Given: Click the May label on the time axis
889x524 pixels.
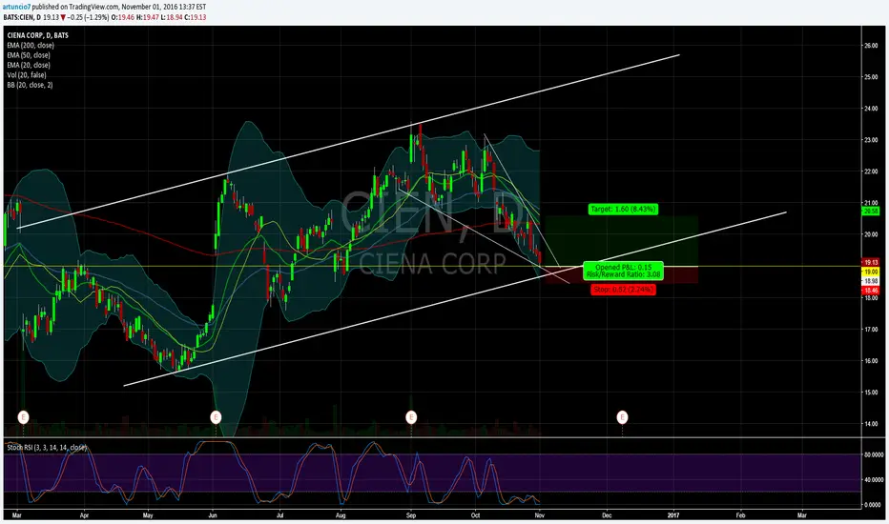Looking at the screenshot, I should [x=148, y=515].
